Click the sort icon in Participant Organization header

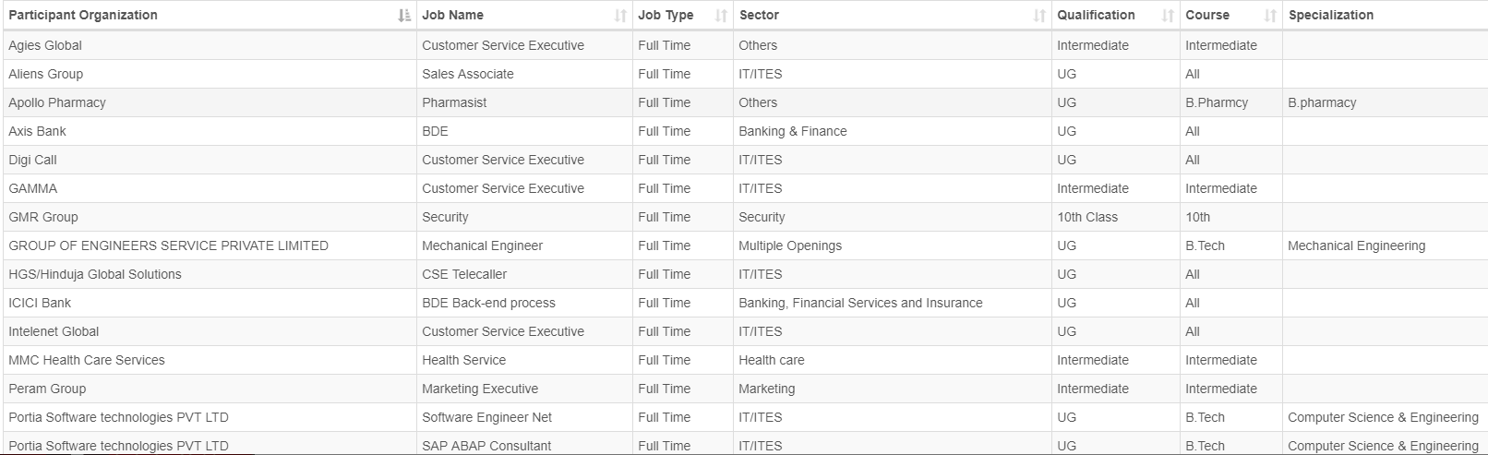pos(403,16)
